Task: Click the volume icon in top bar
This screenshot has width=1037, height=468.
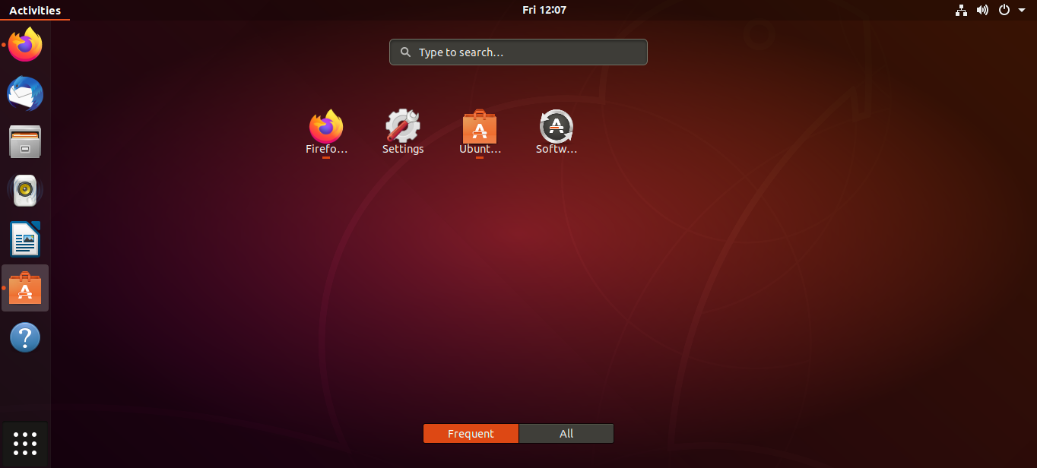Action: pos(982,10)
